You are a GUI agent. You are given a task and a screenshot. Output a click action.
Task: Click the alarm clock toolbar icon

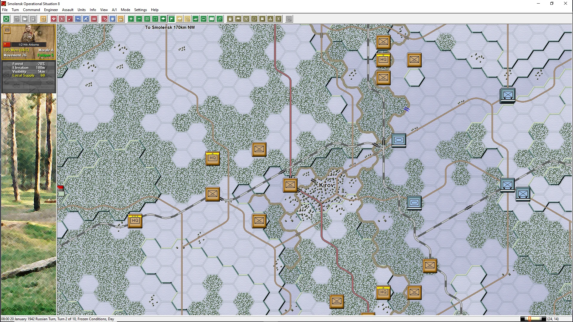pos(43,19)
